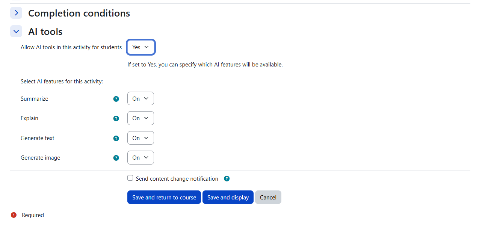This screenshot has width=485, height=234.
Task: Click the Completion conditions heading
Action: pyautogui.click(x=79, y=13)
